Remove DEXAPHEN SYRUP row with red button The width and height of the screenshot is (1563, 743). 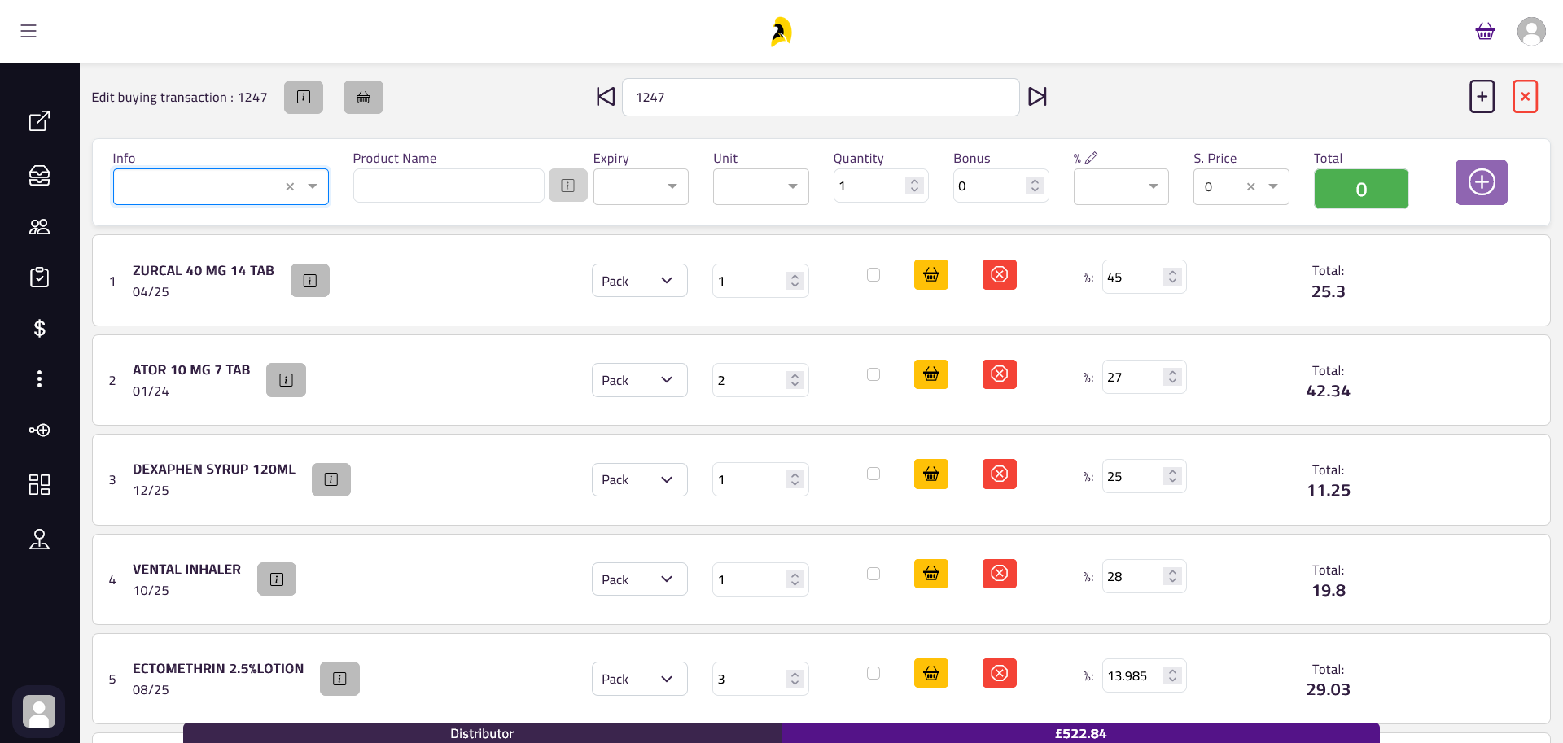pyautogui.click(x=1000, y=474)
